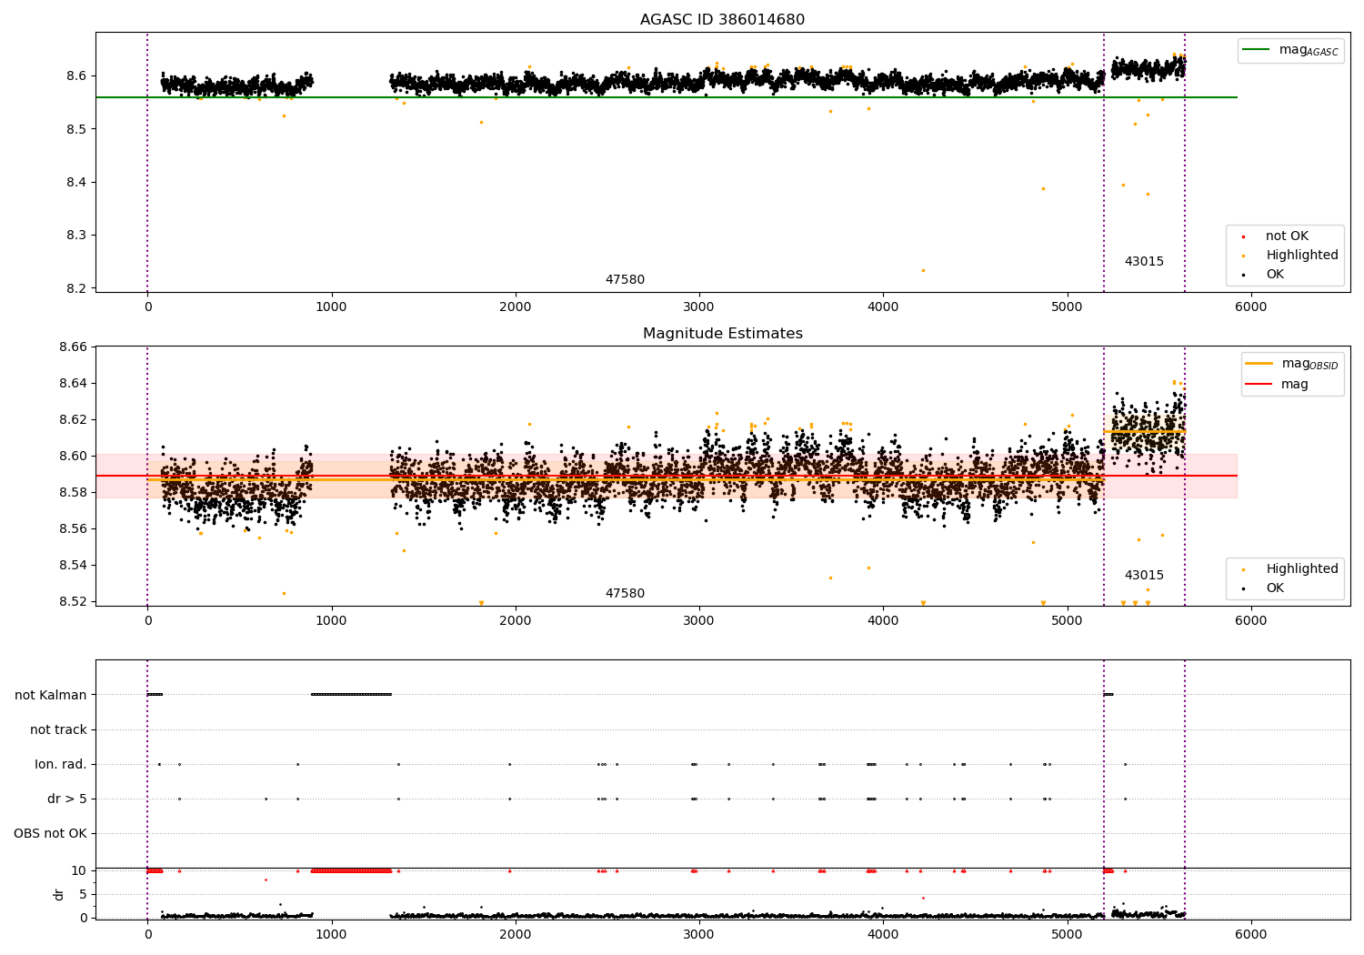Click the '8.6' y-tick in top plot
This screenshot has width=1364, height=955.
point(76,76)
